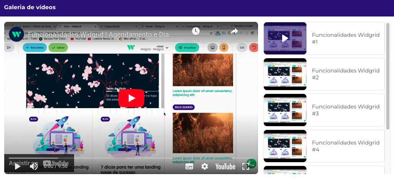394x179 pixels.
Task: Select the Funcionalidades Widgrid #1 thumbnail
Action: click(285, 38)
